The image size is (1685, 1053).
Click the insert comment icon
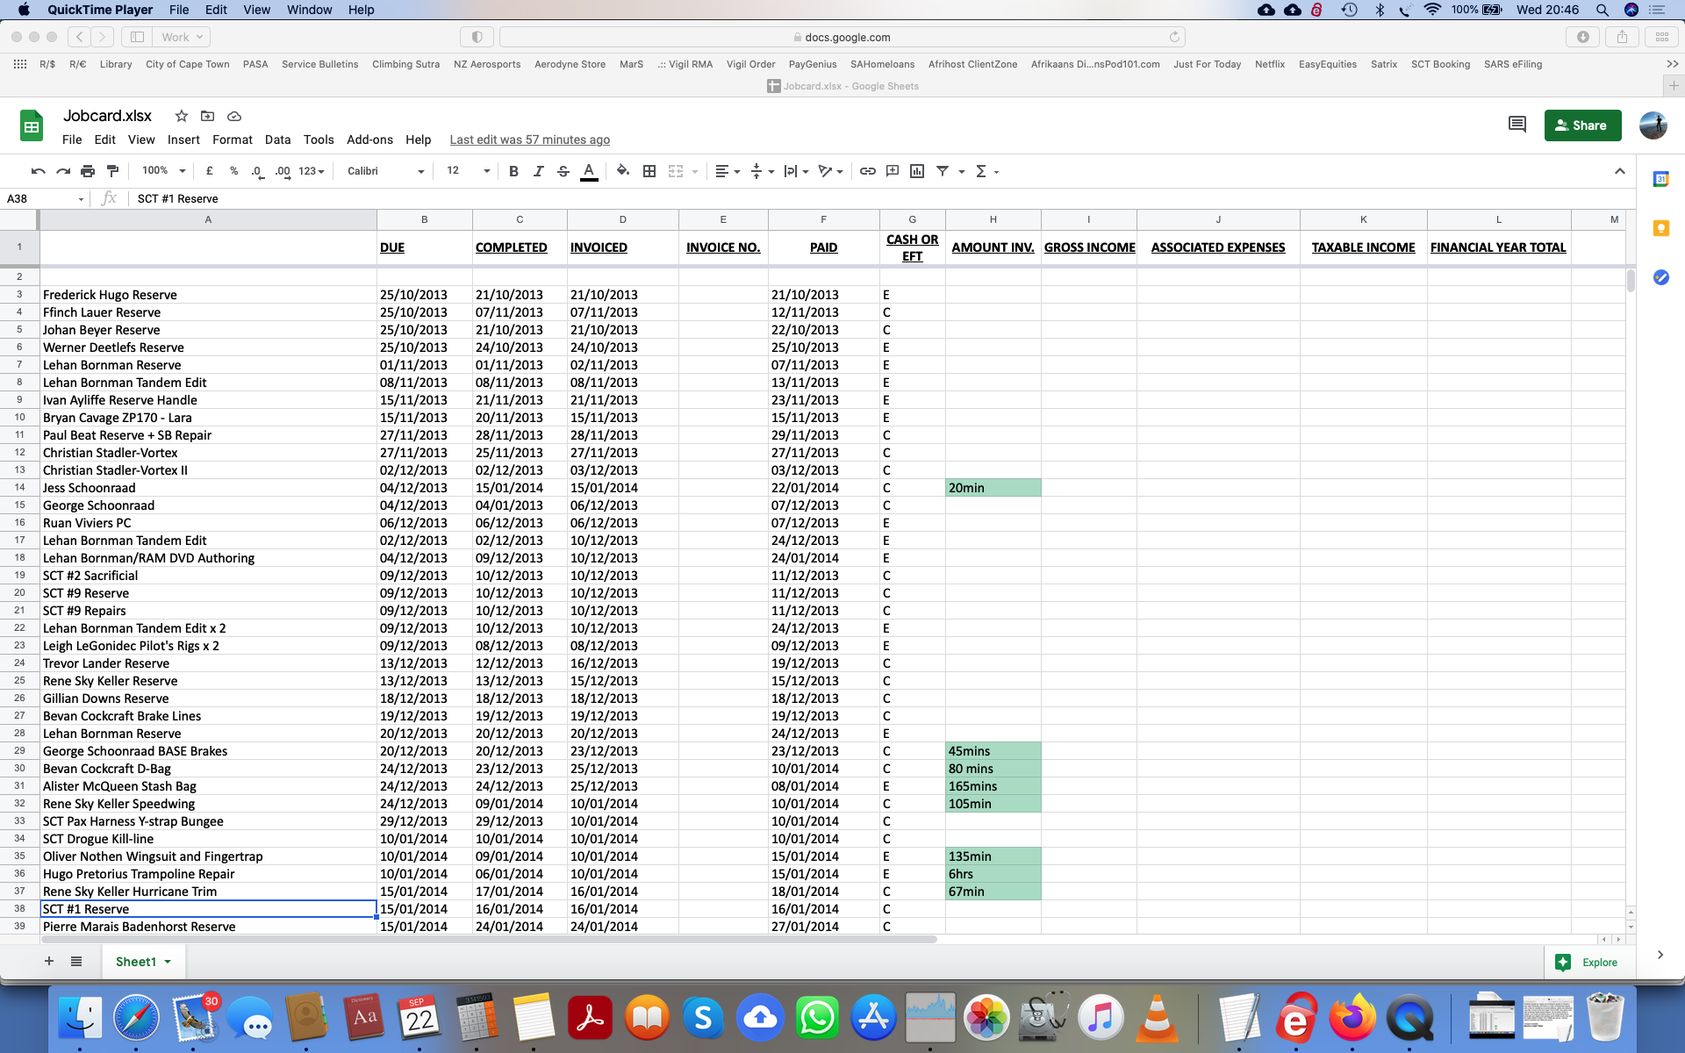pos(893,171)
